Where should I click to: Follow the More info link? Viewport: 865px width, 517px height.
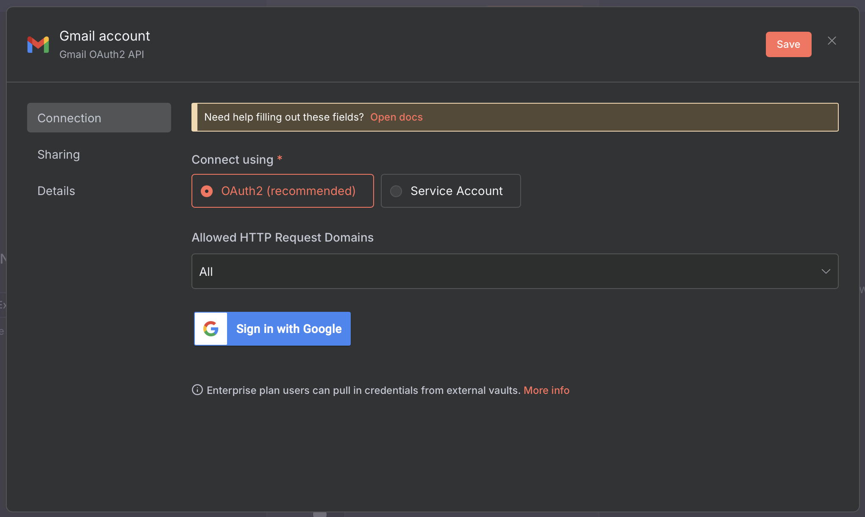[x=546, y=390]
